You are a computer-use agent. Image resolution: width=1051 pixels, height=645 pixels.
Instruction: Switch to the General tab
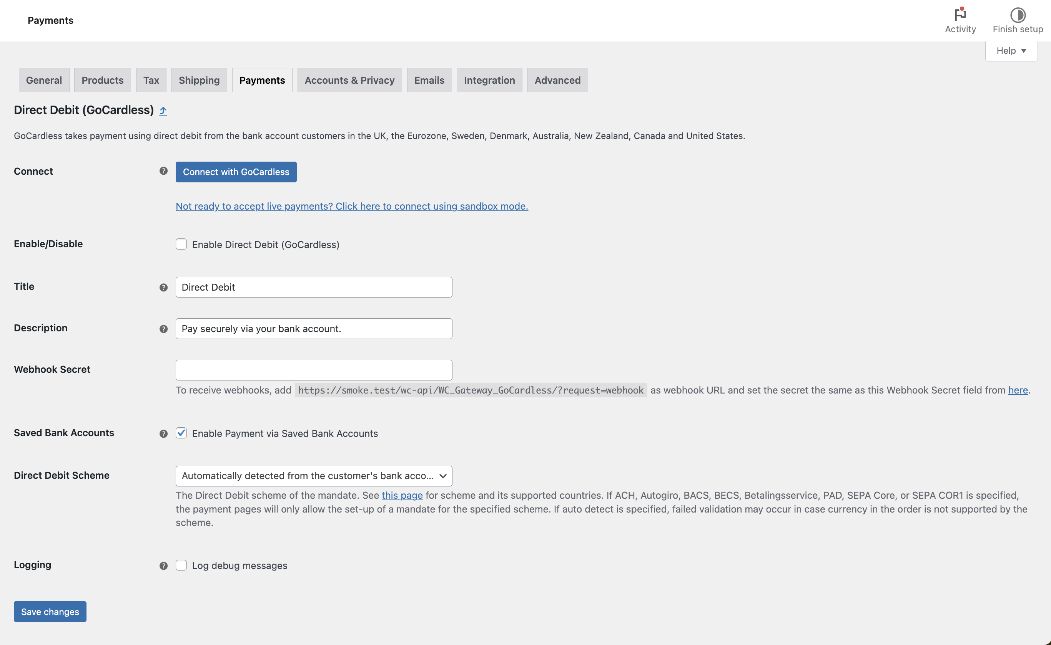44,80
